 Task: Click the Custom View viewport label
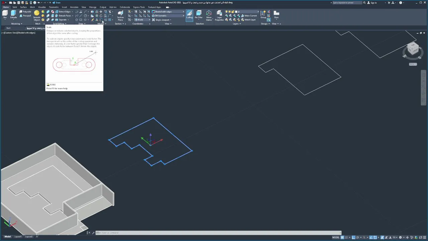pos(10,32)
